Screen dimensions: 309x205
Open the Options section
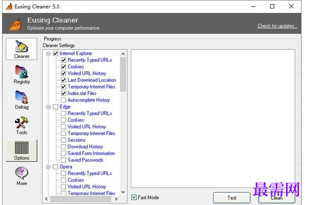[21, 151]
